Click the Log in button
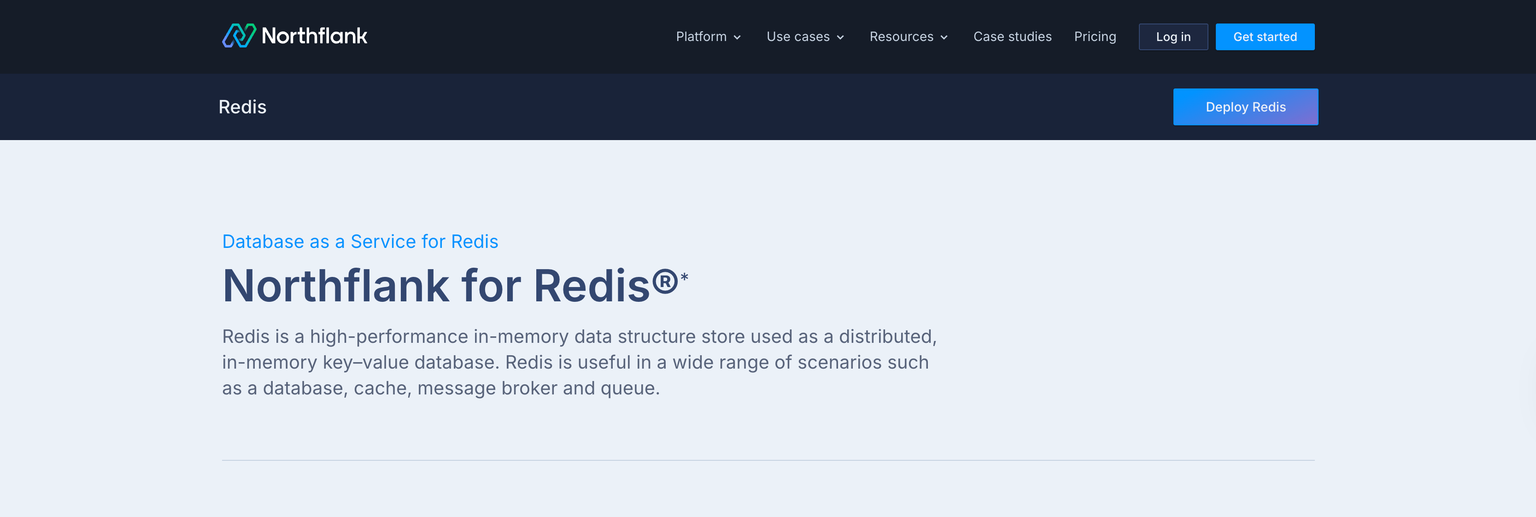Viewport: 1536px width, 517px height. (x=1173, y=36)
